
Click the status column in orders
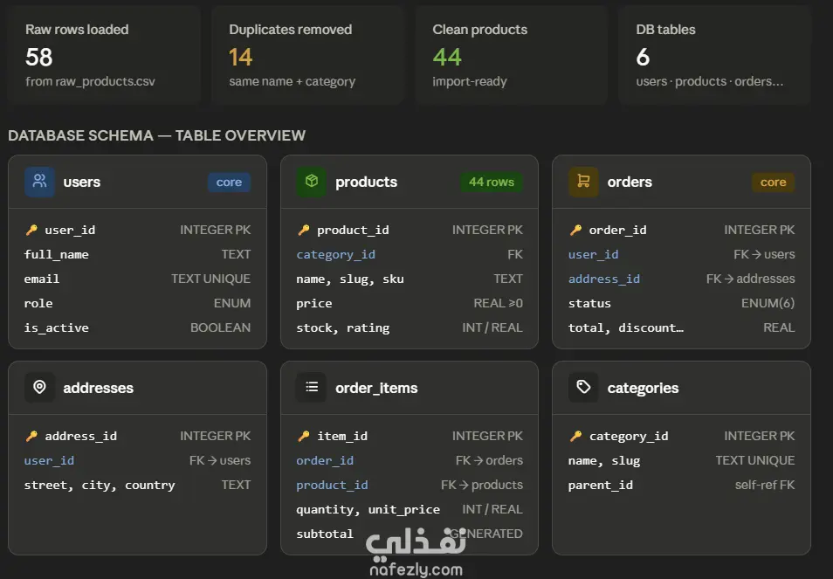(589, 303)
